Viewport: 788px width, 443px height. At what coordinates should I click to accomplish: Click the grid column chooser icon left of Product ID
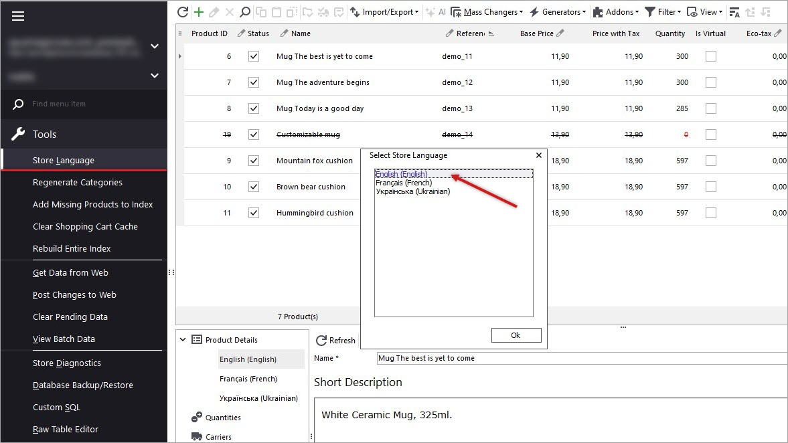tap(180, 33)
